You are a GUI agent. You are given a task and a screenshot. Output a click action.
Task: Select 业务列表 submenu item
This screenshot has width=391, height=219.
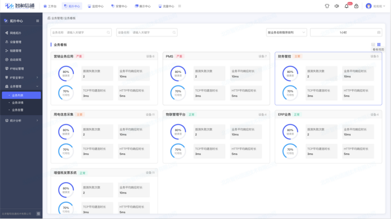click(21, 95)
